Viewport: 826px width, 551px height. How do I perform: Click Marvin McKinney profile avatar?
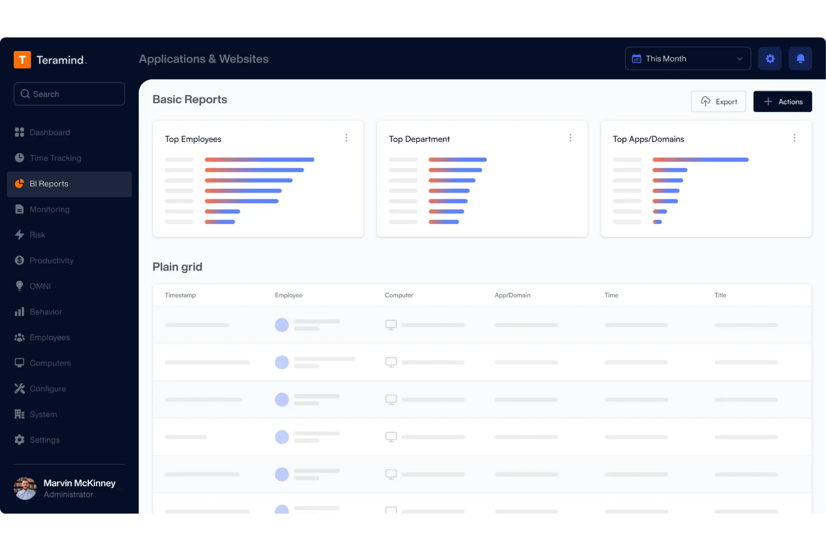click(x=25, y=488)
